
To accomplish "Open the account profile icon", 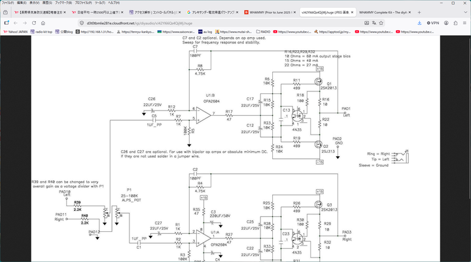I will (x=446, y=23).
